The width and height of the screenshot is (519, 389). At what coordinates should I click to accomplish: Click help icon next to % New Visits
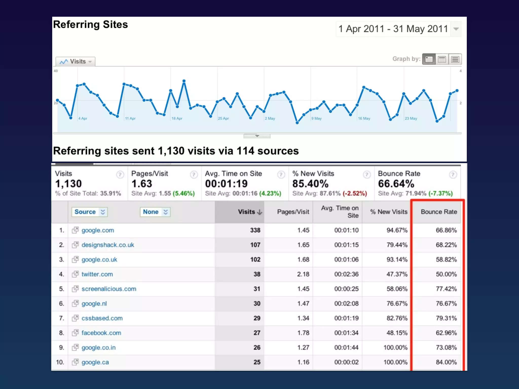coord(367,174)
